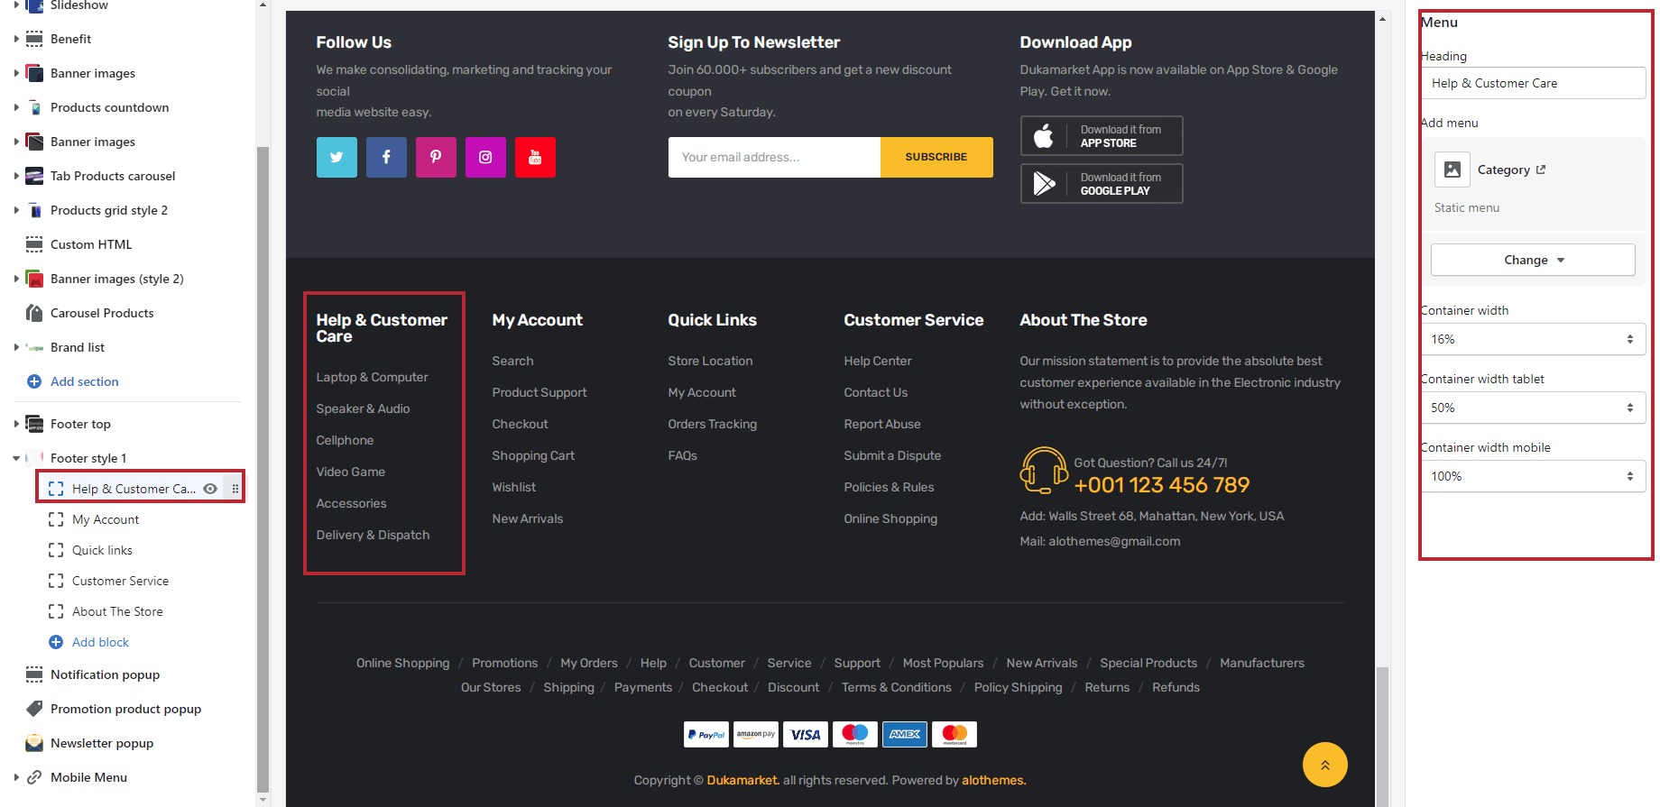
Task: Select the Newsletter popup section
Action: tap(102, 743)
